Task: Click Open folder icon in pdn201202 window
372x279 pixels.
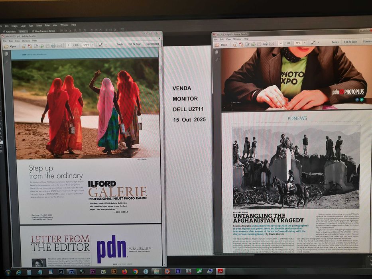Action: click(x=217, y=45)
